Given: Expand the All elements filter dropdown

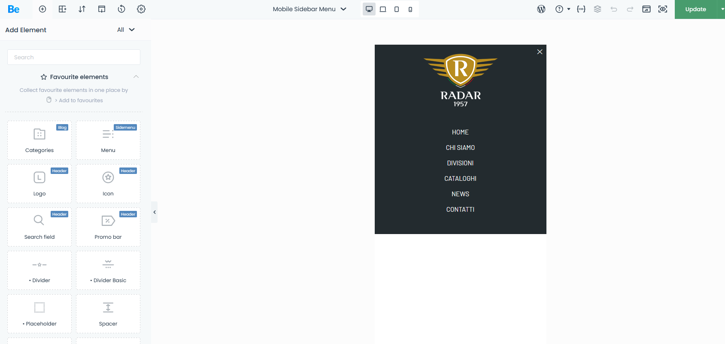Looking at the screenshot, I should click(x=126, y=30).
